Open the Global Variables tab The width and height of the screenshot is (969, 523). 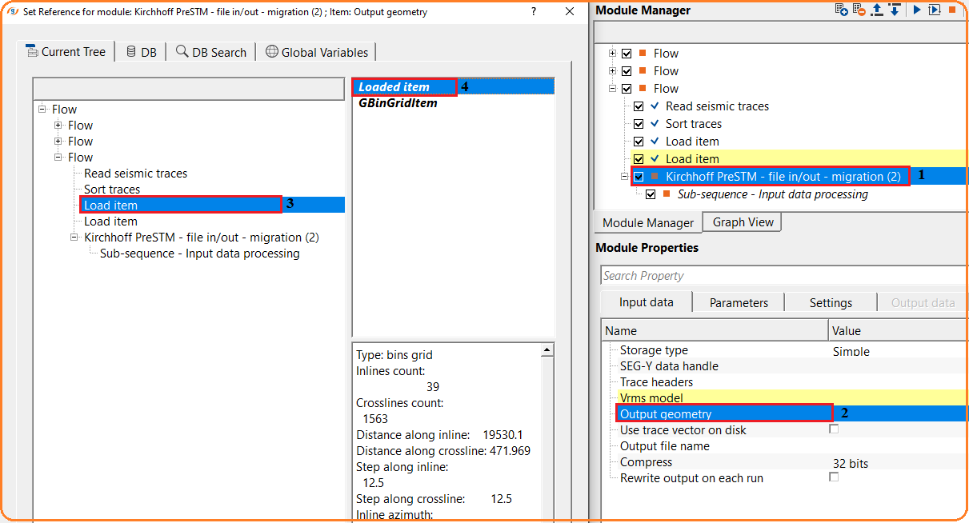coord(317,52)
